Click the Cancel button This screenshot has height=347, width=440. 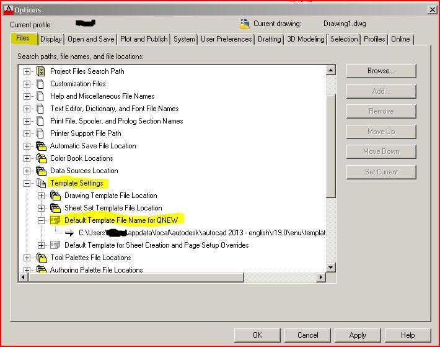(307, 335)
